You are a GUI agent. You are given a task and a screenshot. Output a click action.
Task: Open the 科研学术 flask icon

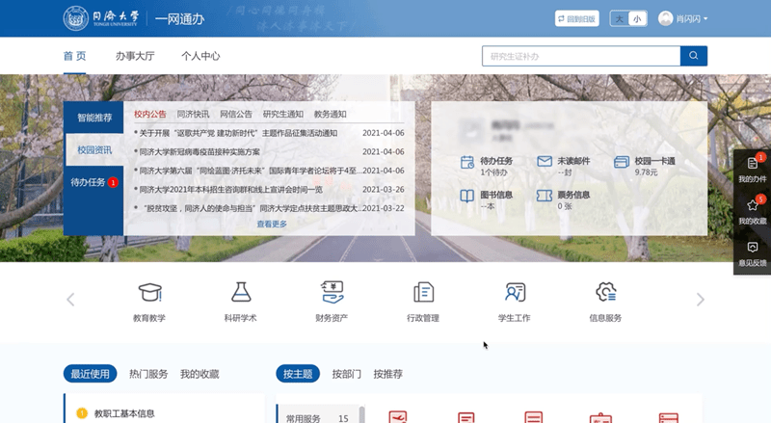pyautogui.click(x=240, y=293)
